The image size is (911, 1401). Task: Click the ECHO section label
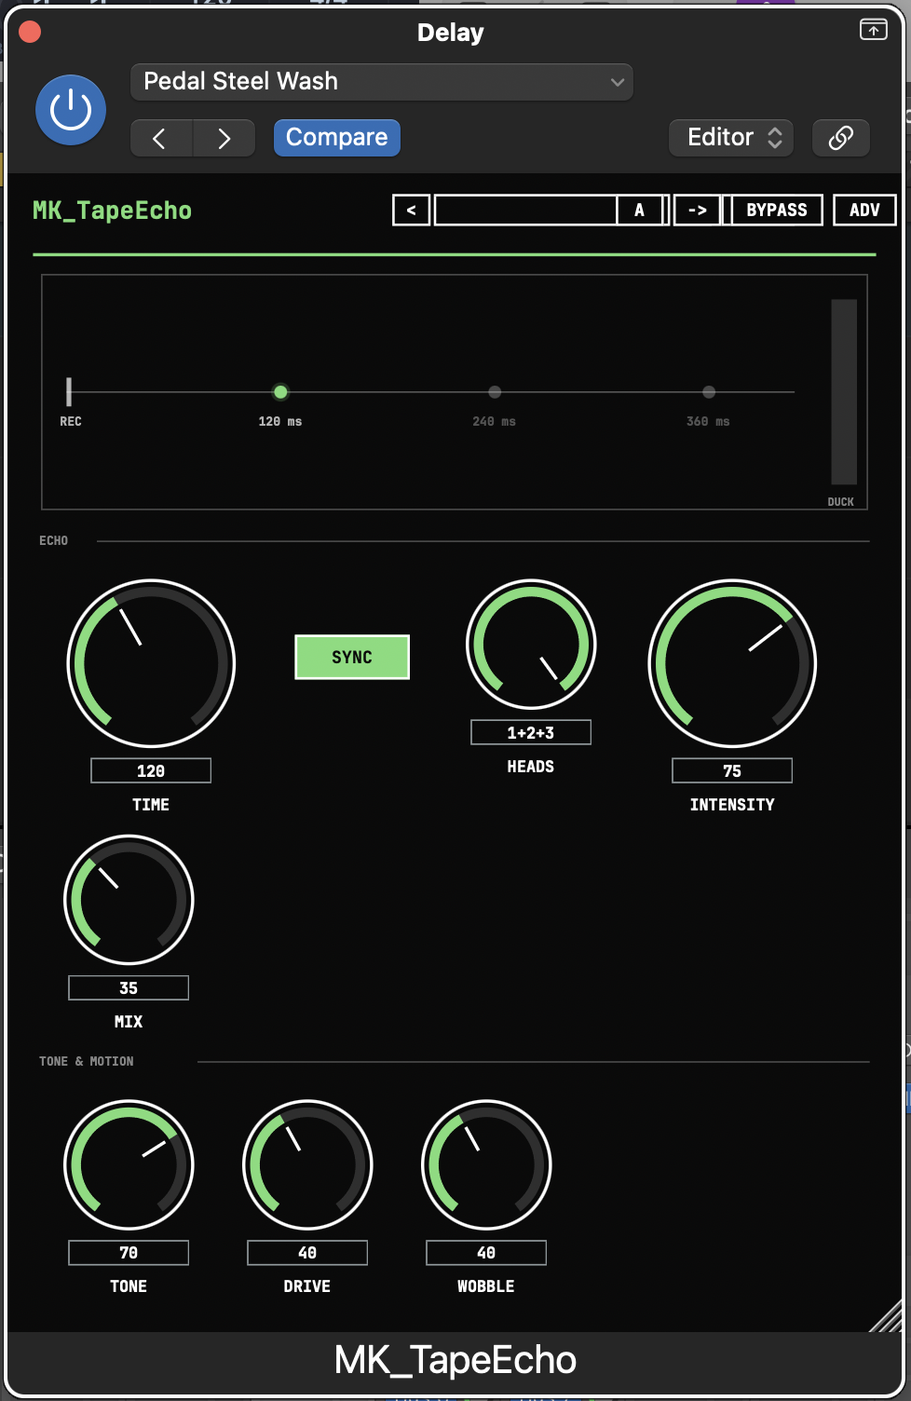pos(53,540)
